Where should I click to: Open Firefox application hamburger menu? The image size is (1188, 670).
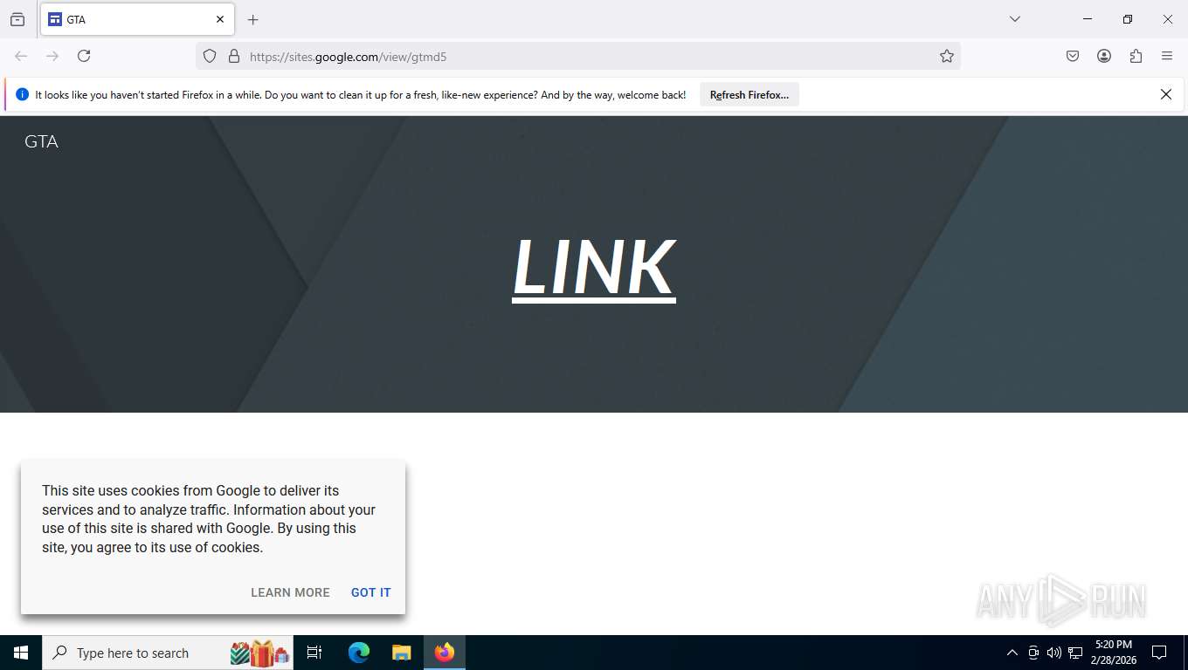(x=1167, y=56)
